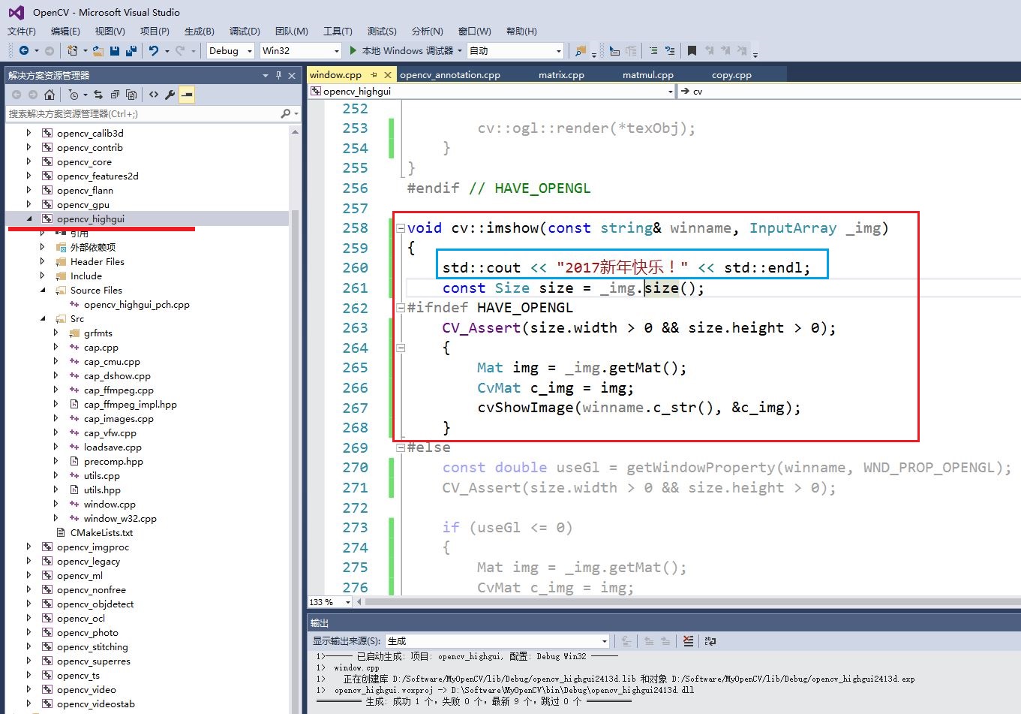Click the Save All icon

click(x=131, y=51)
